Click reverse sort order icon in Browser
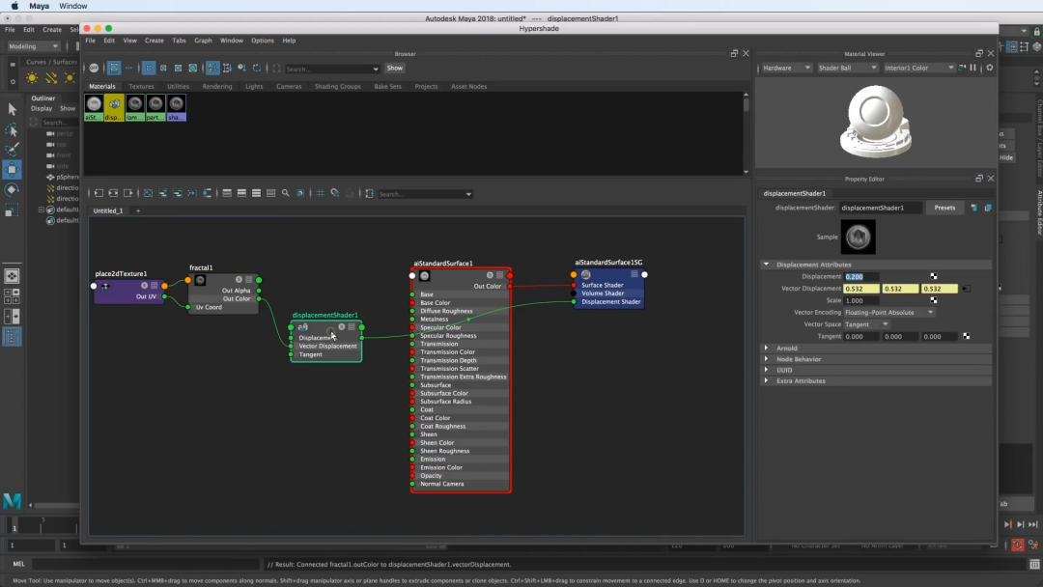Viewport: 1043px width, 587px height. [257, 68]
